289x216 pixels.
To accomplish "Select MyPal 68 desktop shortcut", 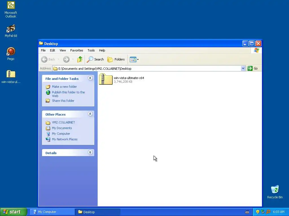I will click(11, 31).
